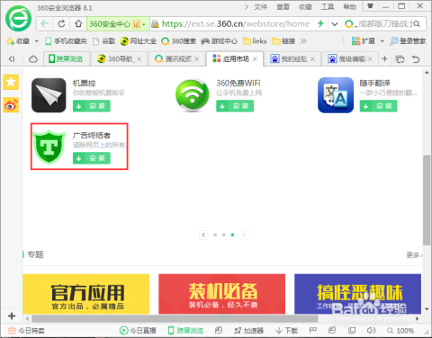432x338 pixels.
Task: Open the 谷歌 bookmark
Action: [104, 41]
